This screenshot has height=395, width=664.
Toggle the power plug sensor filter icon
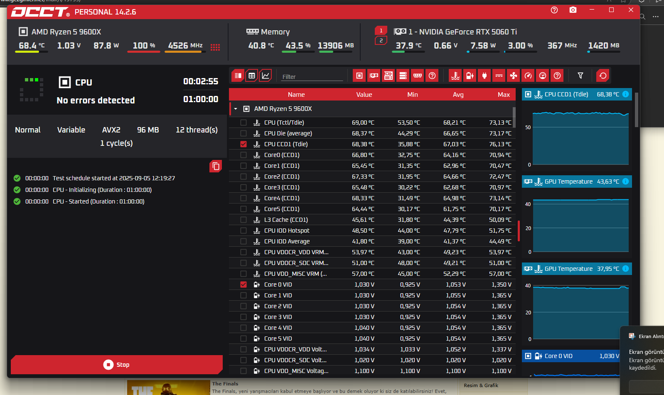(484, 76)
